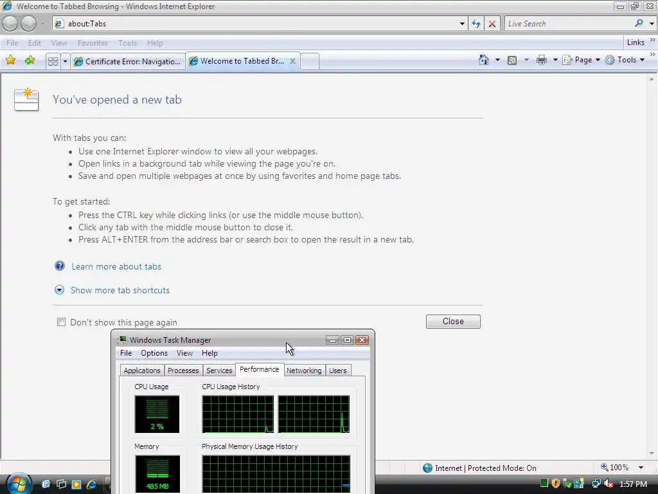Open the Tools menu in the IE menu bar
This screenshot has height=494, width=658.
click(128, 43)
